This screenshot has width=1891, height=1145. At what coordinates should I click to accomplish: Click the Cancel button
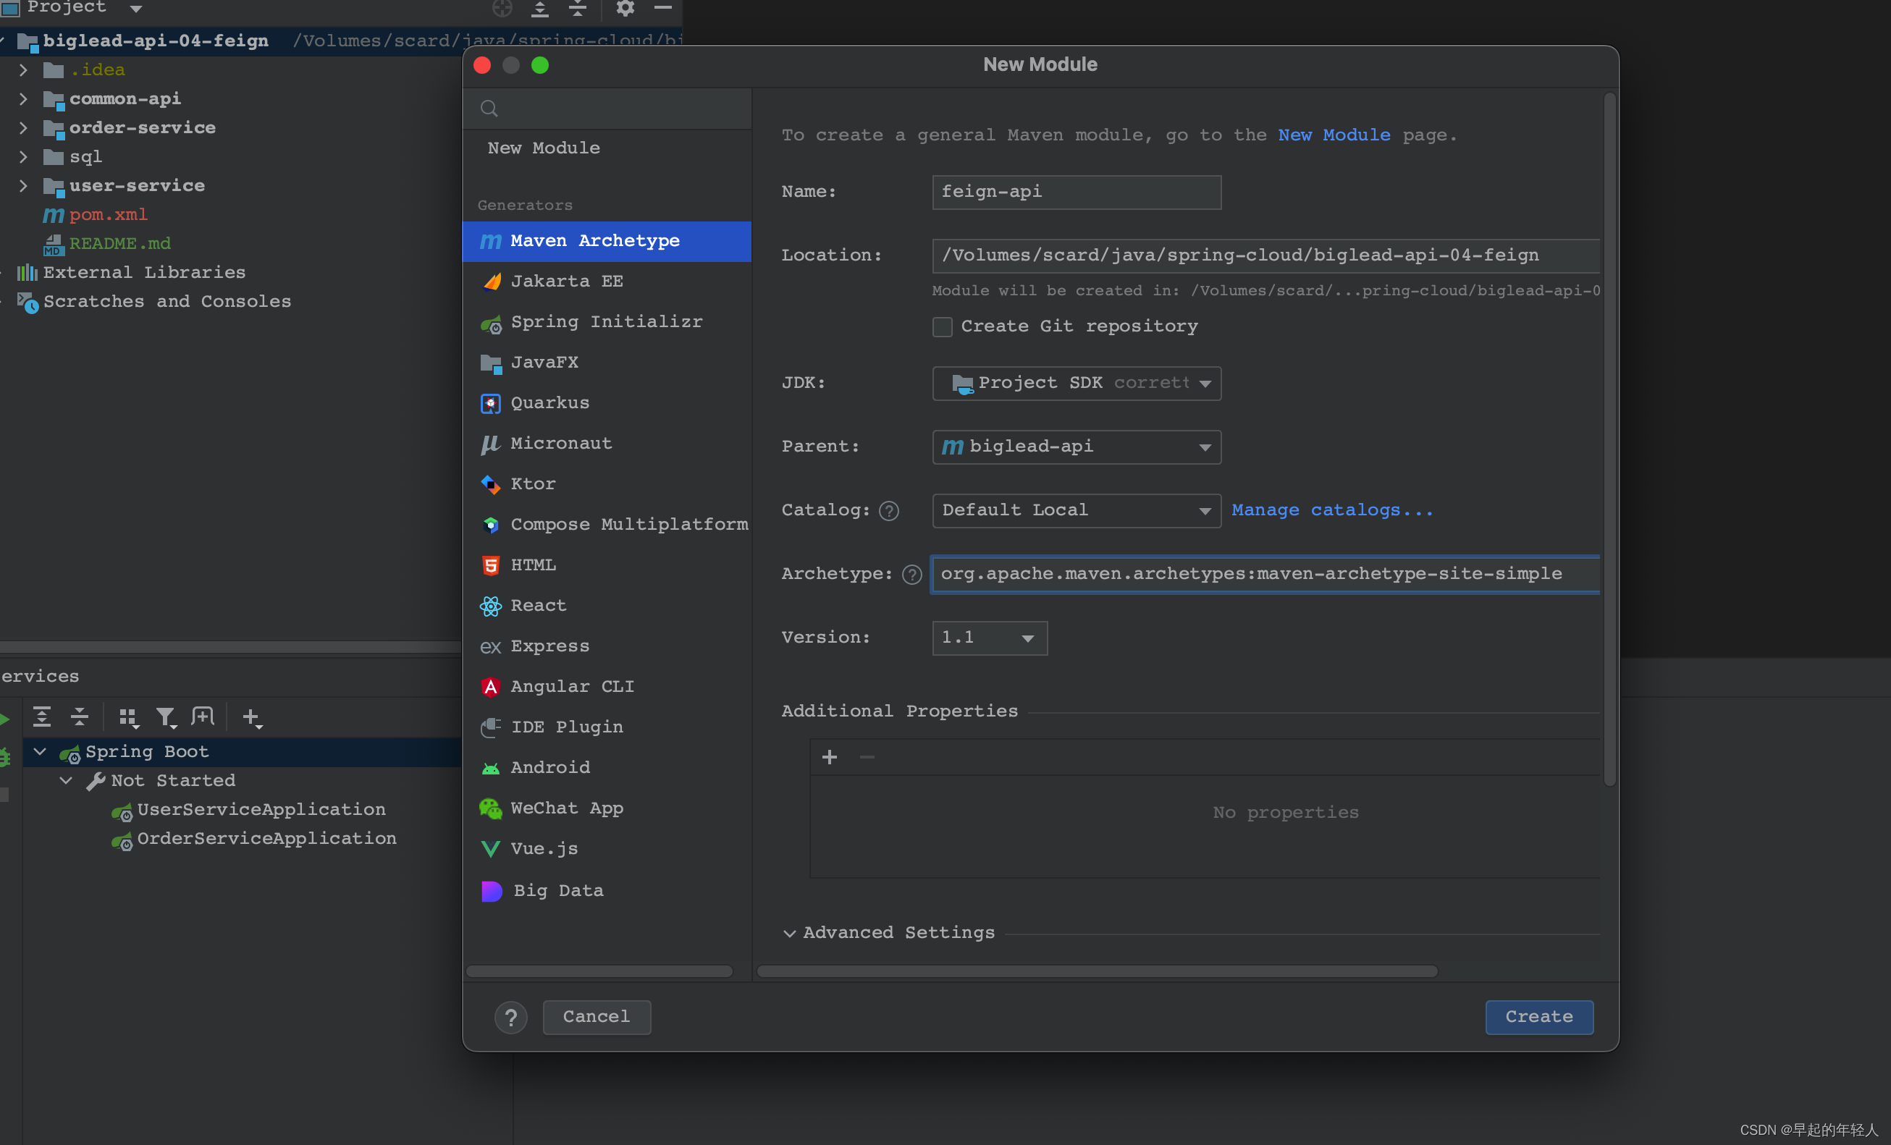point(597,1018)
